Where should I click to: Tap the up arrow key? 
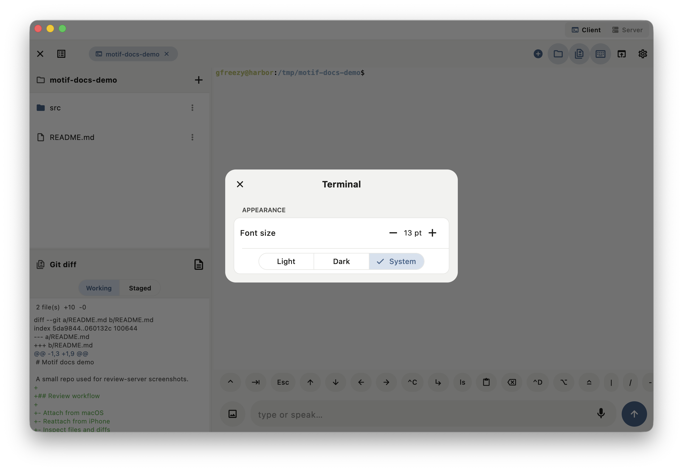tap(310, 382)
